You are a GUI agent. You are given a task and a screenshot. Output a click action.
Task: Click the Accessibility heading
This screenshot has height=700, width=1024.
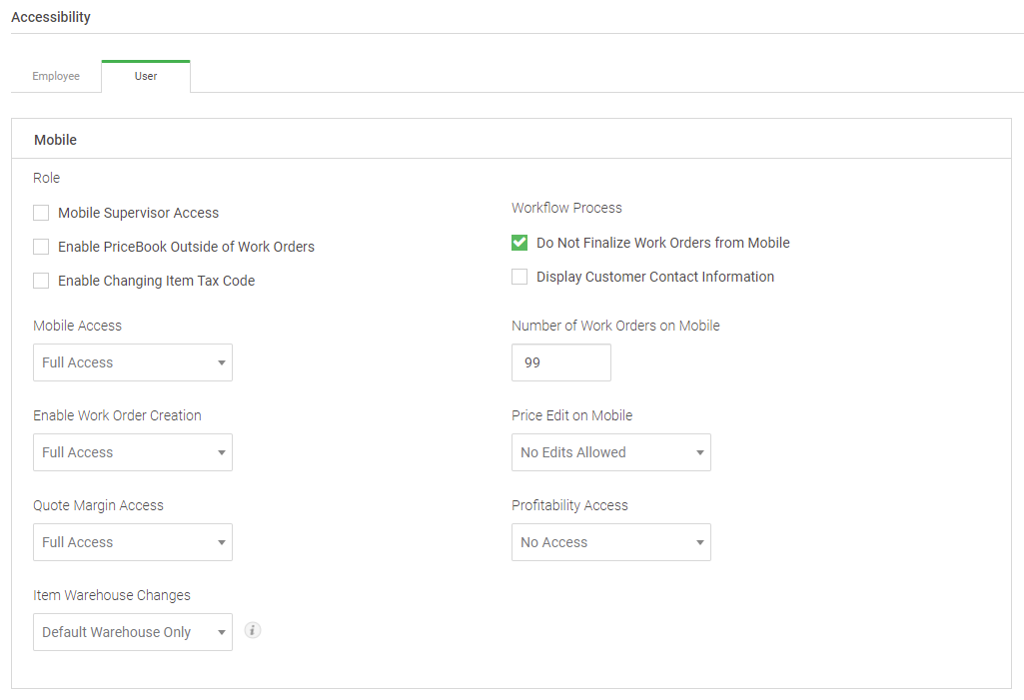pyautogui.click(x=50, y=17)
